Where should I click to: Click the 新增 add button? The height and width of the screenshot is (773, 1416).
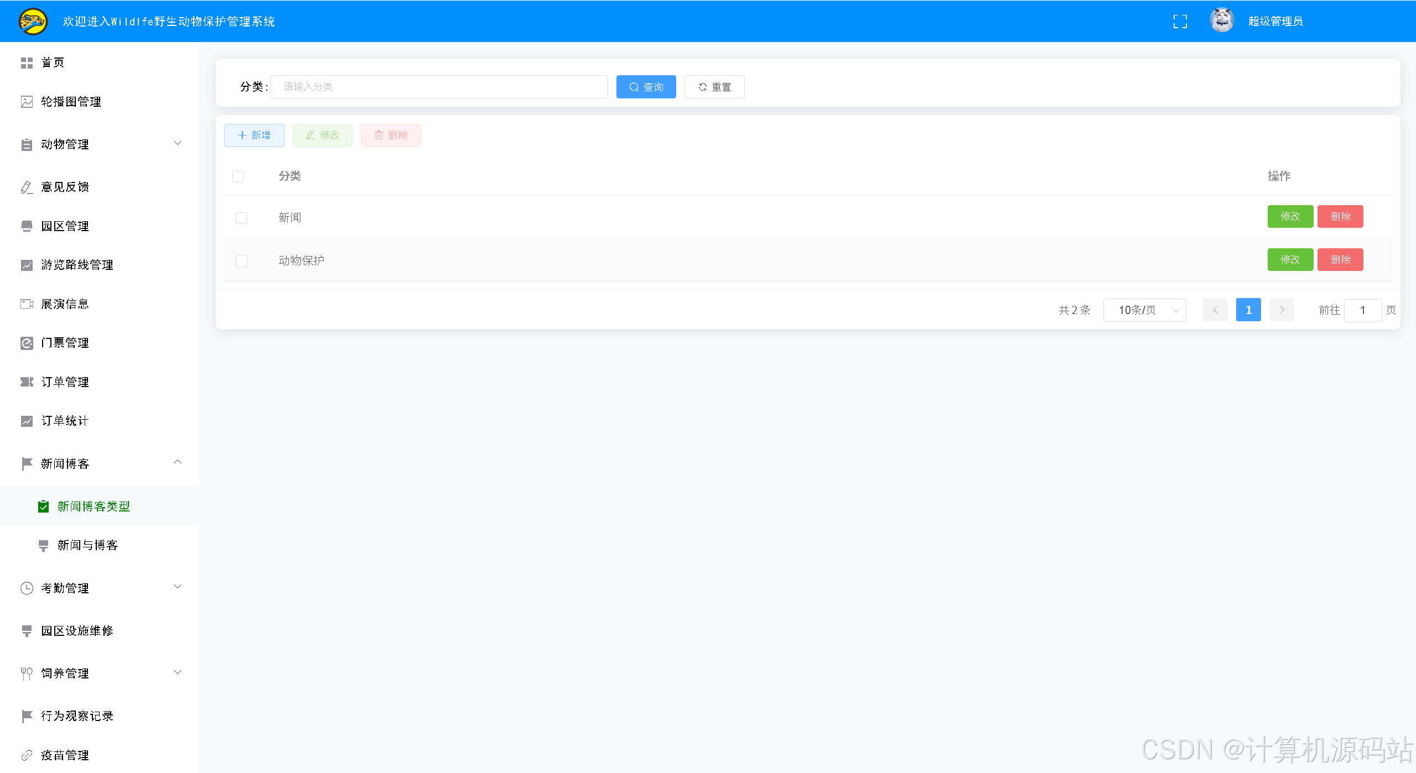point(254,135)
